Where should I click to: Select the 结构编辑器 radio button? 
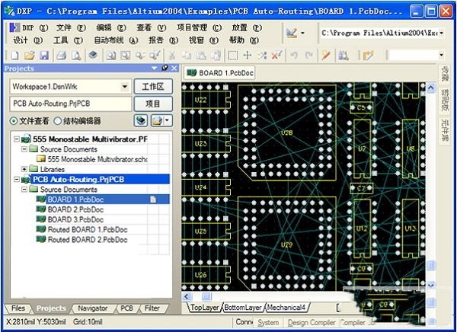click(58, 121)
